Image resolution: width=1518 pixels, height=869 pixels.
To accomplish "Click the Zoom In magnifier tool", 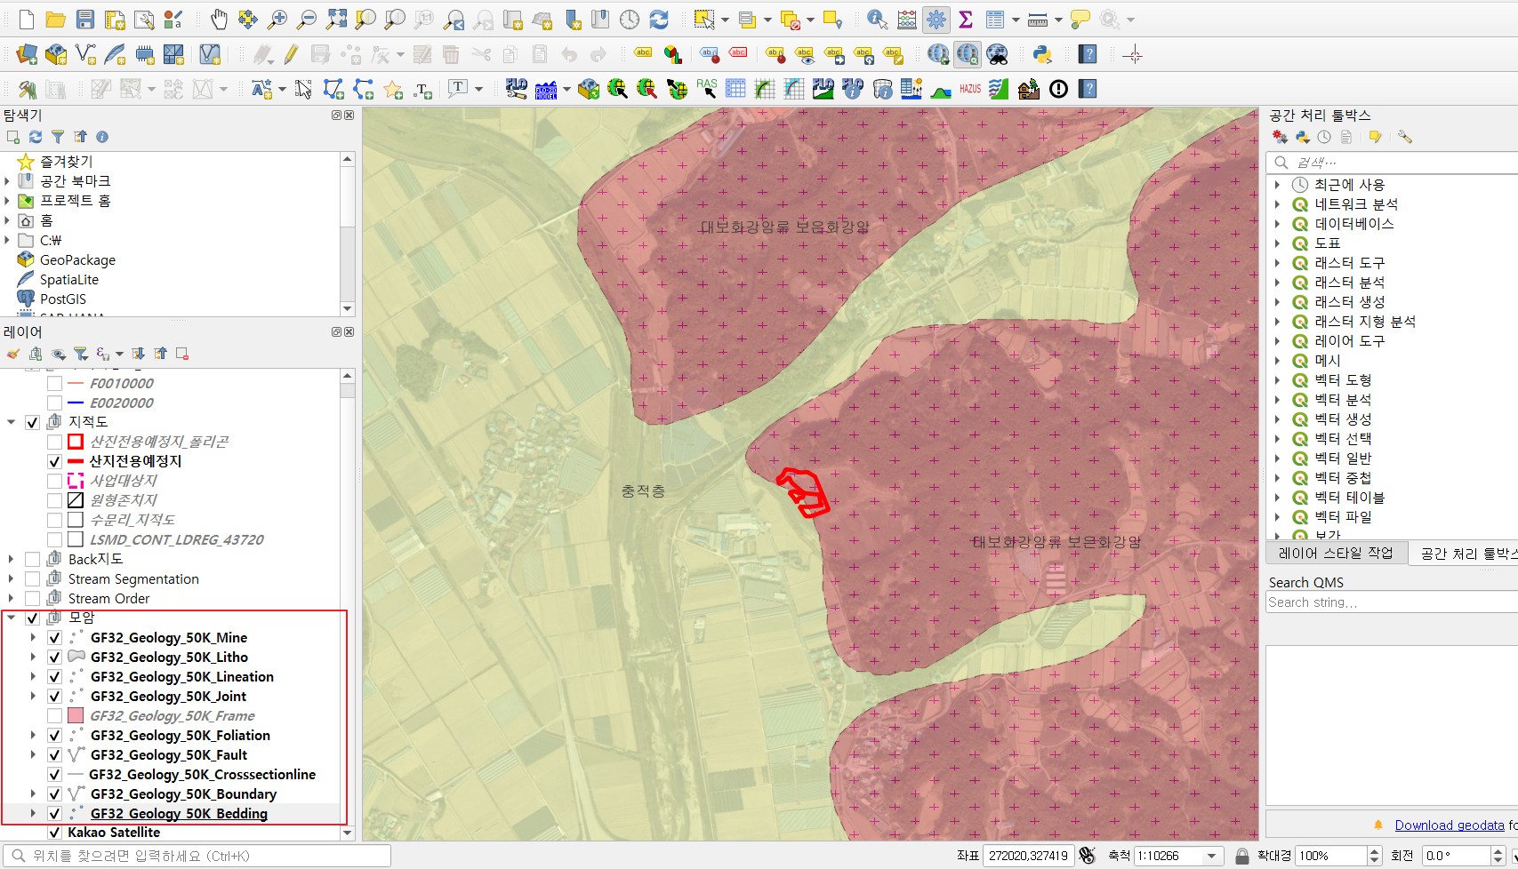I will pos(277,20).
